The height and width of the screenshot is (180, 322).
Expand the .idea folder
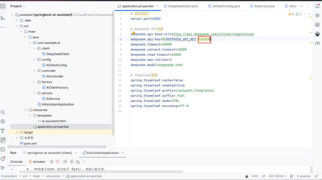click(x=17, y=20)
